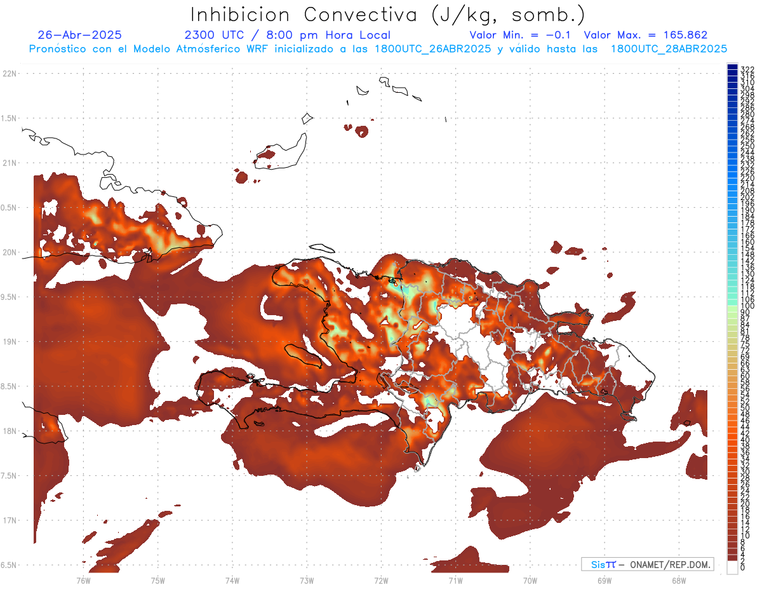Click the "322" color scale label
The width and height of the screenshot is (762, 589).
747,69
